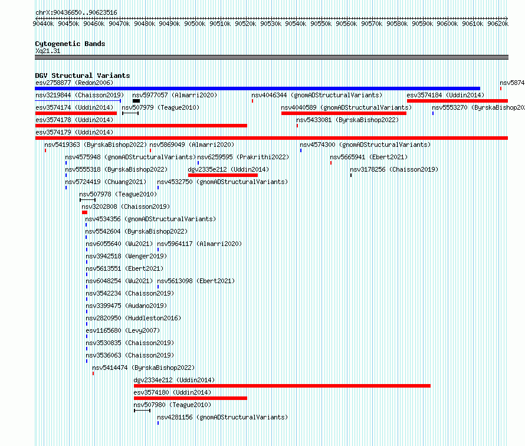Open dgv2335e212 (Uddin2014) label
Screen dimensions: 525x446
pos(228,169)
